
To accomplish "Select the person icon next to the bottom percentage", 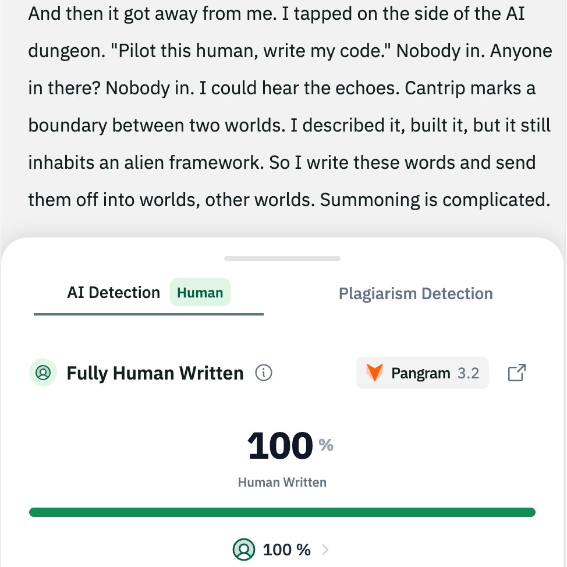I will [244, 550].
